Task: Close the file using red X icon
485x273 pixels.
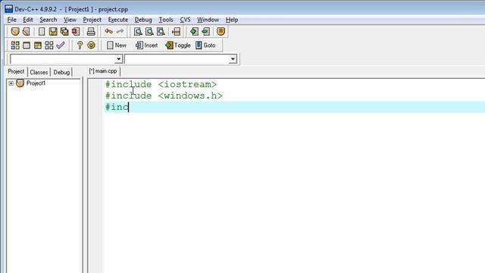Action: pos(76,31)
